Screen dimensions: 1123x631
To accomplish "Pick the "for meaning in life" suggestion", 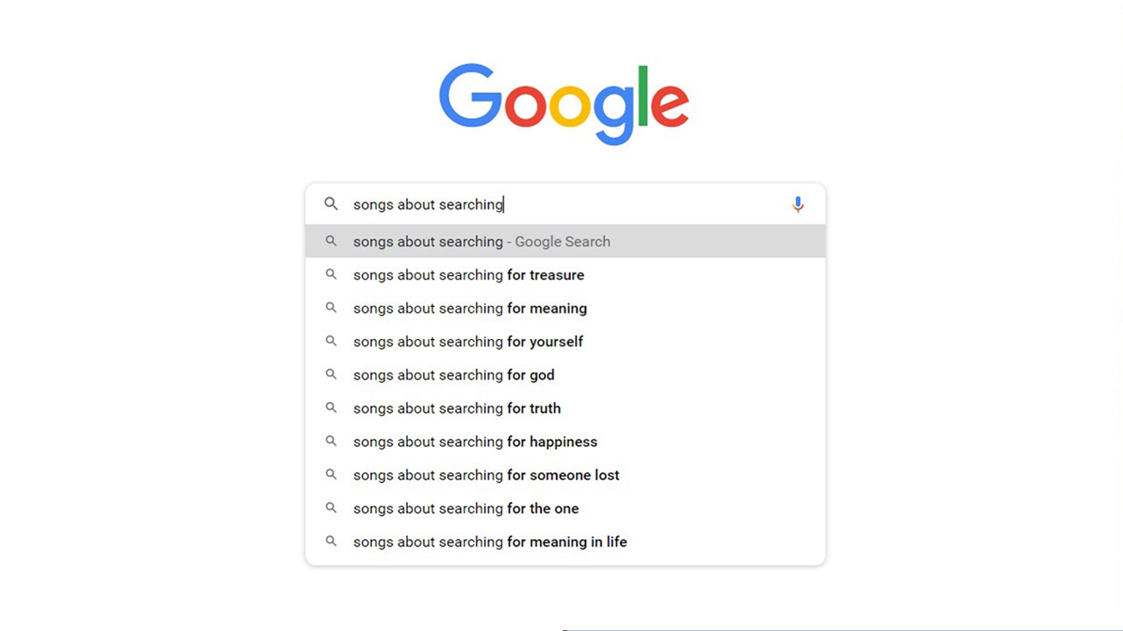I will click(490, 542).
